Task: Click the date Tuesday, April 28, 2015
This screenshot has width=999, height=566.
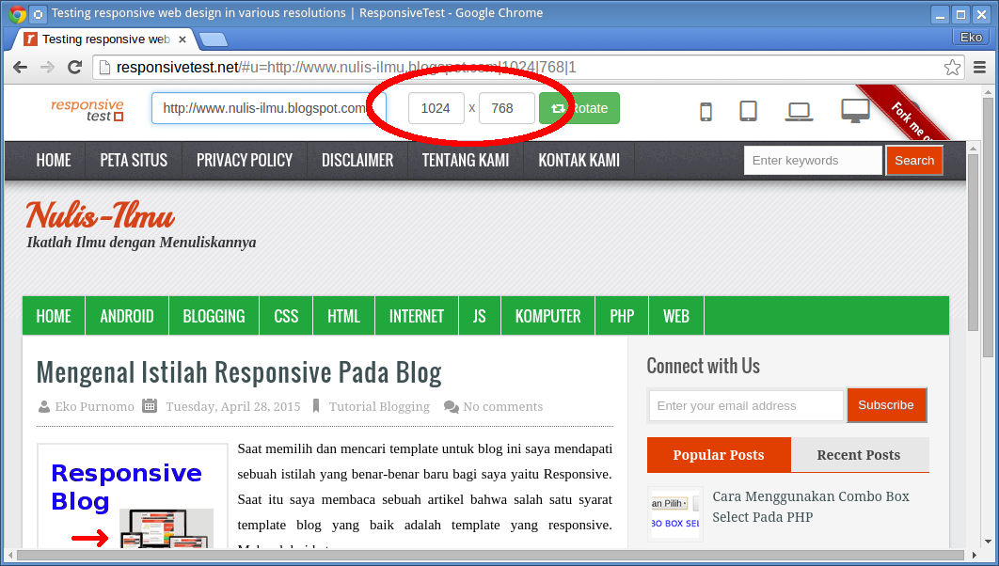Action: pyautogui.click(x=233, y=406)
